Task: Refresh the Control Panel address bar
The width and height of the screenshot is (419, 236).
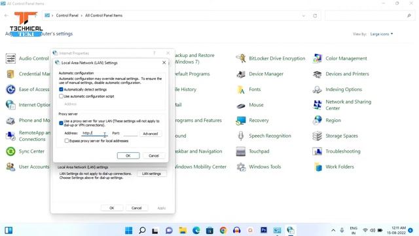Action: 315,16
